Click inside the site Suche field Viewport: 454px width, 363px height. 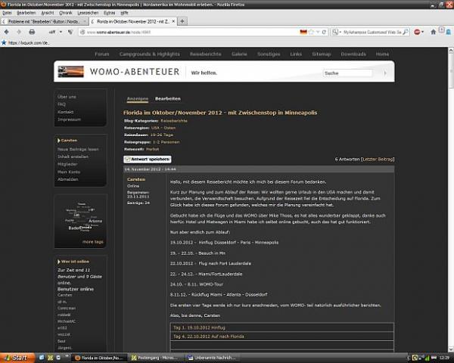click(x=347, y=73)
